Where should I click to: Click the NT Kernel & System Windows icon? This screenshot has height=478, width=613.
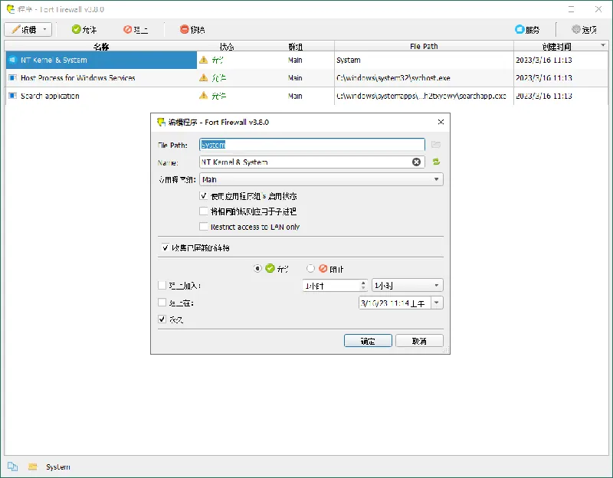click(x=12, y=60)
